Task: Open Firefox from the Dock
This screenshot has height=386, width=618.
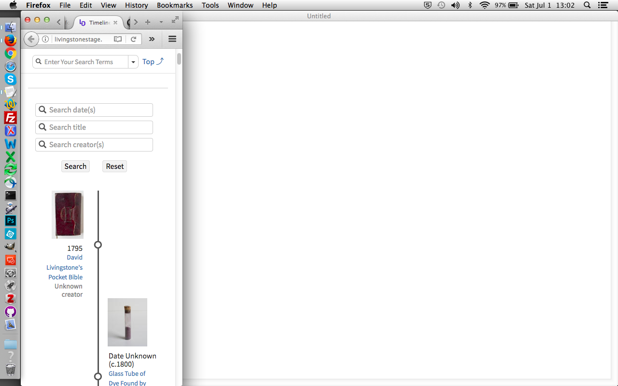Action: pos(11,41)
